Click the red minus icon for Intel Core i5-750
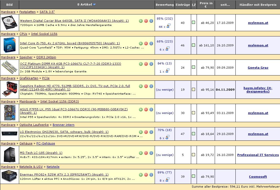Viewport: 280px width, 190px height. coord(146,44)
